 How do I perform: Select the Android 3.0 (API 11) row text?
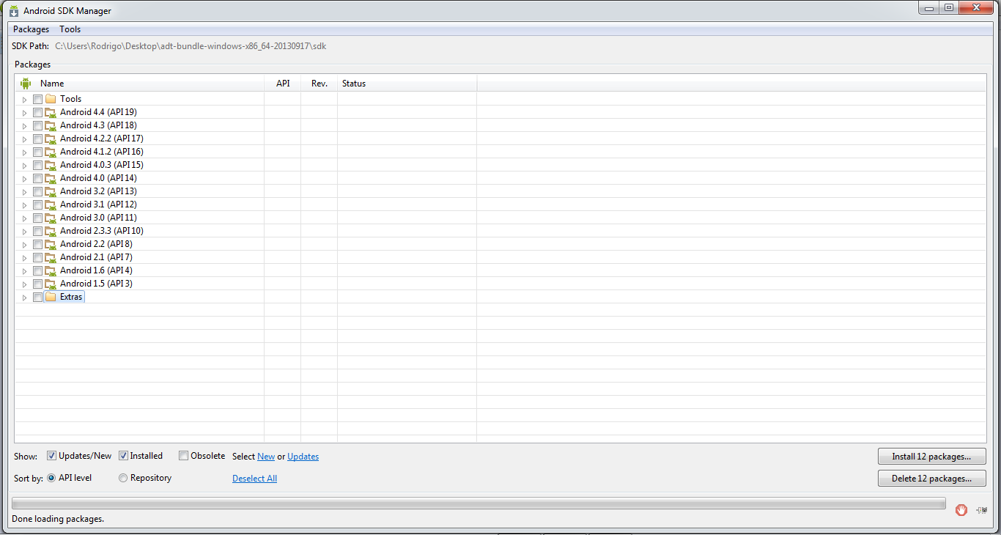coord(98,218)
